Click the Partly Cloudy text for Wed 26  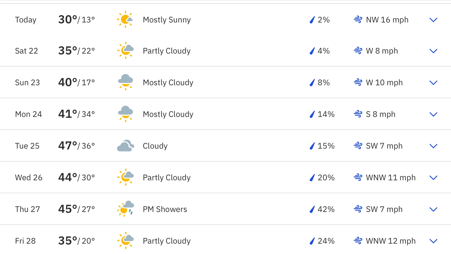click(x=167, y=178)
